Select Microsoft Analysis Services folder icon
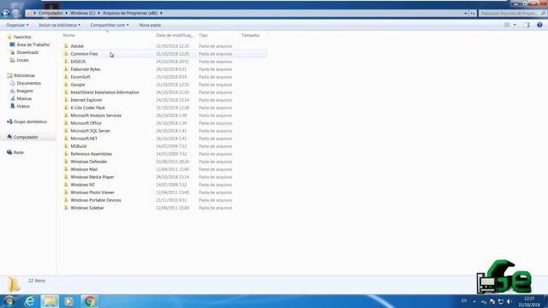 coord(66,115)
